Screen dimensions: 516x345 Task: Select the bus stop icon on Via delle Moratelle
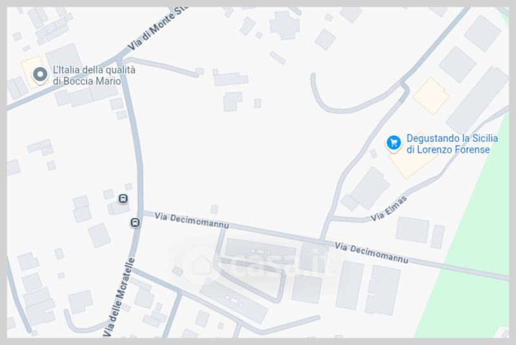click(135, 222)
